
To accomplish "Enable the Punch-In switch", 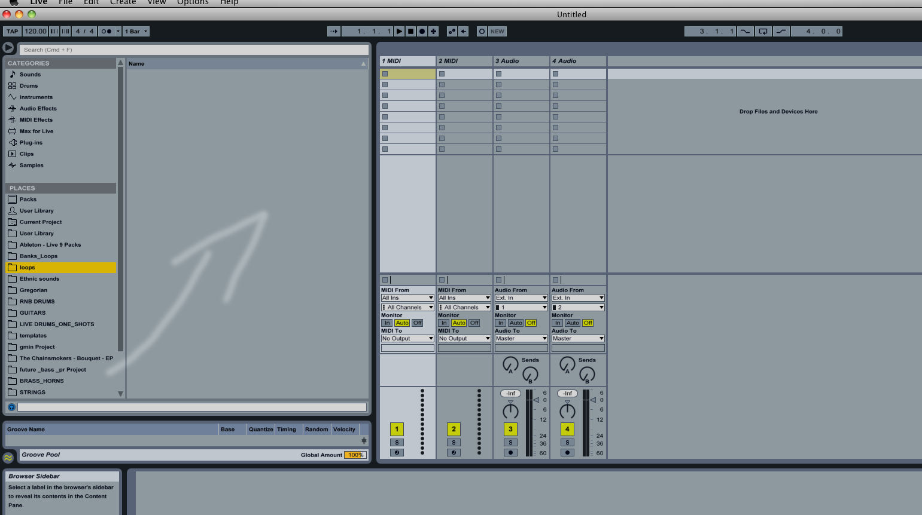I will click(745, 31).
